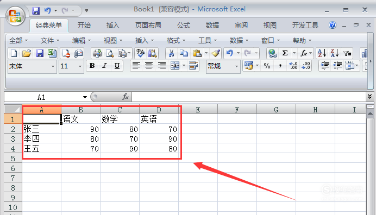Align text to the left
The width and height of the screenshot is (376, 215).
click(x=136, y=66)
